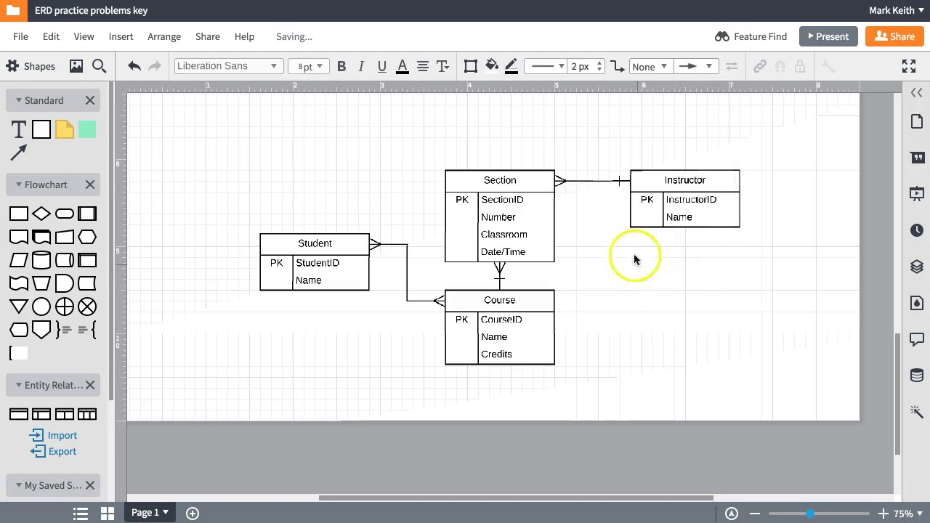
Task: Select the cylinder database shape
Action: tap(41, 260)
